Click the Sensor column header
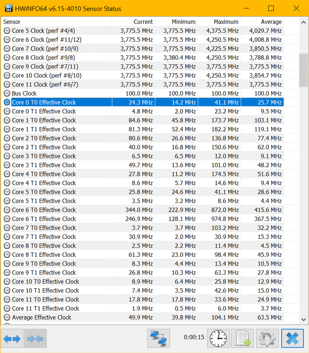The image size is (309, 353). click(56, 22)
